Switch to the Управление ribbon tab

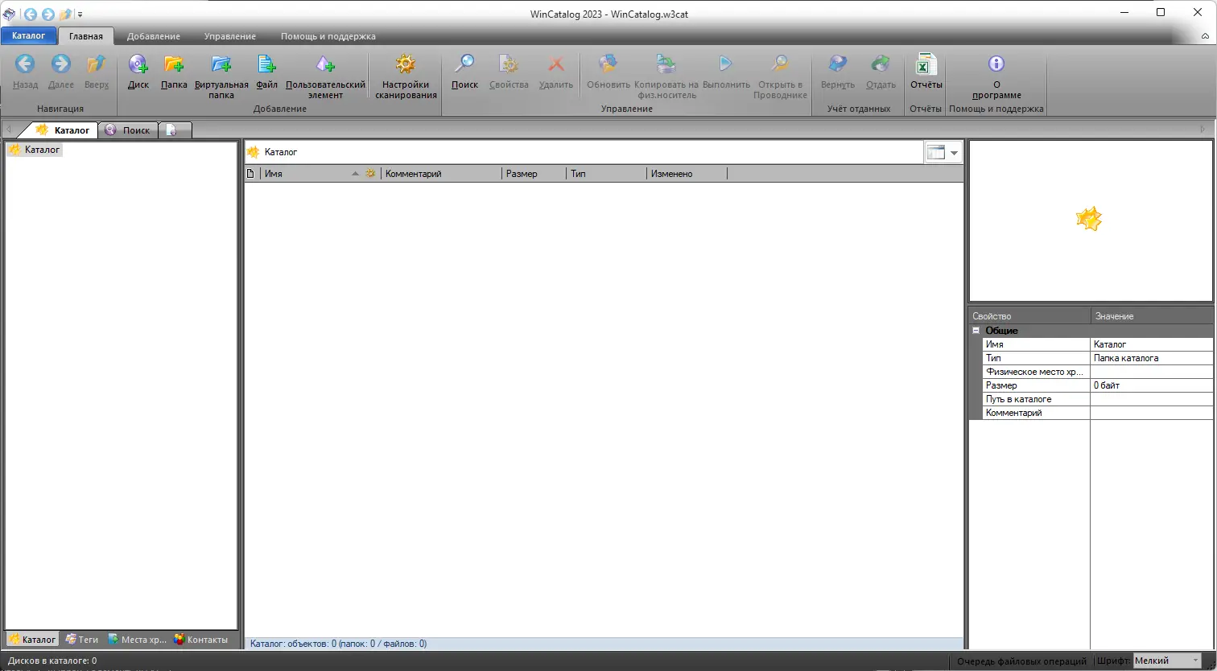coord(230,36)
